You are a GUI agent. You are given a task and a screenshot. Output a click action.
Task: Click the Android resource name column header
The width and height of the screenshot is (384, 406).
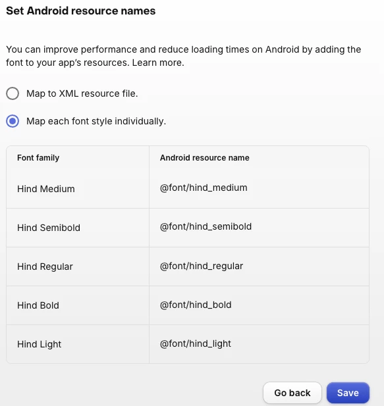pyautogui.click(x=204, y=158)
